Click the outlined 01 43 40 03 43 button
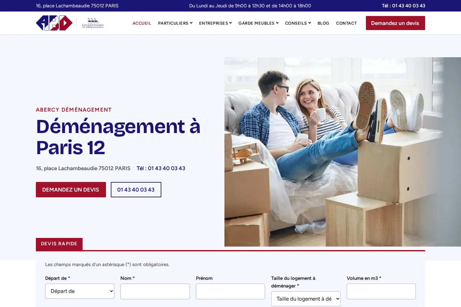This screenshot has width=461, height=307. [x=136, y=190]
